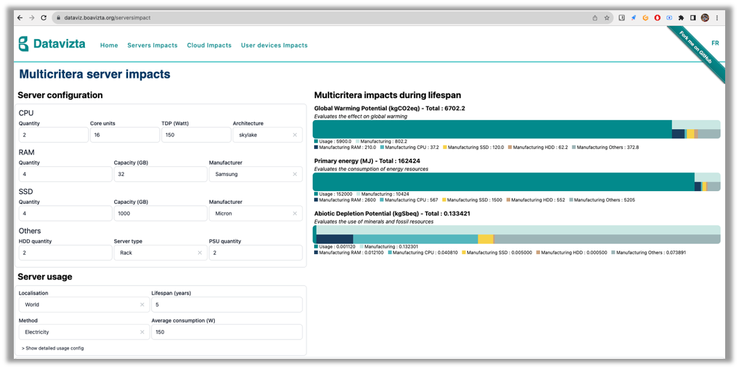Image resolution: width=739 pixels, height=369 pixels.
Task: Bookmark this page with the star icon
Action: 607,18
